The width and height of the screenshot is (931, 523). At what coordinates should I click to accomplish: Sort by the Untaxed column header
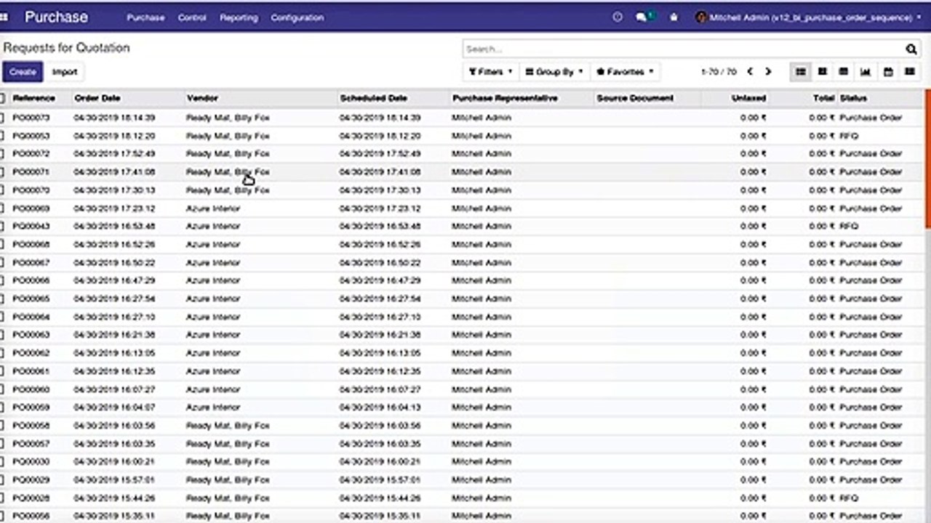point(748,98)
